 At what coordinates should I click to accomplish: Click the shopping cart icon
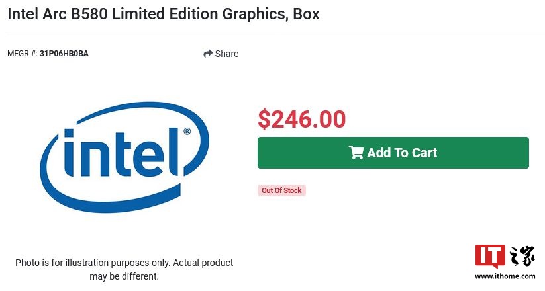tap(356, 153)
